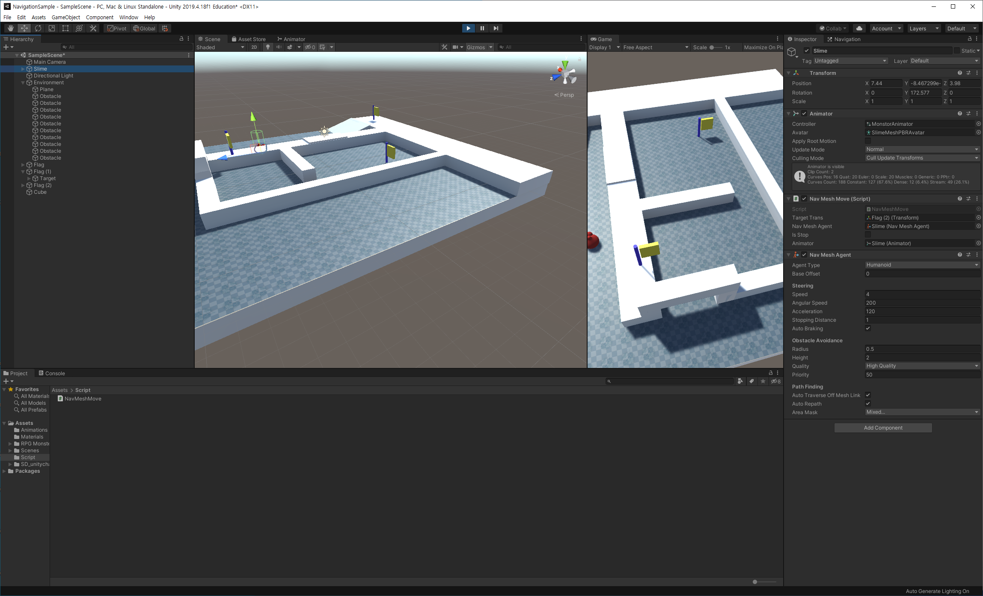This screenshot has height=596, width=983.
Task: Open cloud services icon
Action: [859, 28]
